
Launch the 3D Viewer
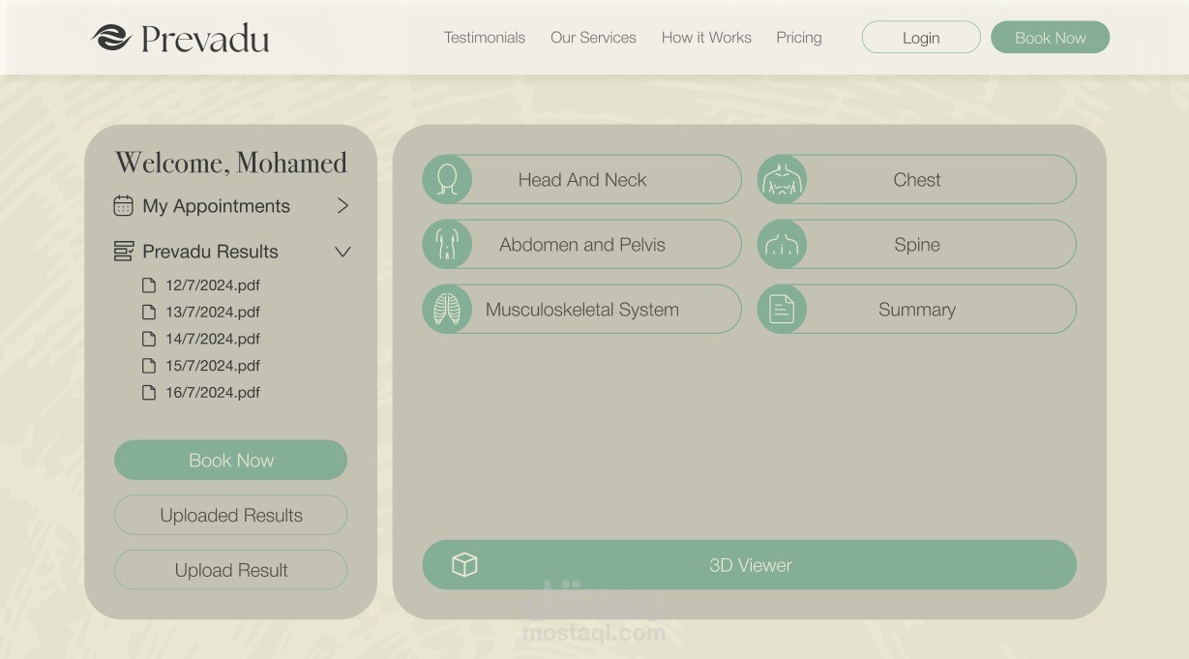(x=750, y=565)
